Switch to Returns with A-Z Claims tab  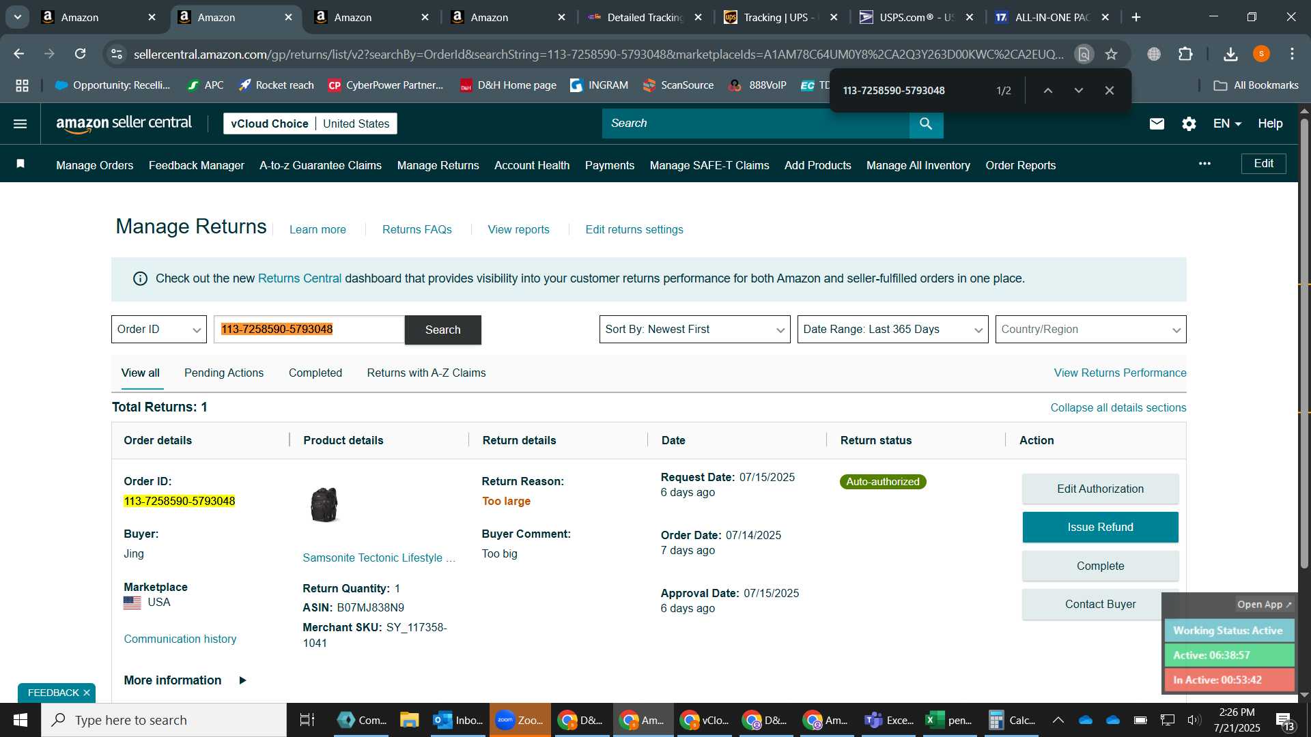(426, 373)
